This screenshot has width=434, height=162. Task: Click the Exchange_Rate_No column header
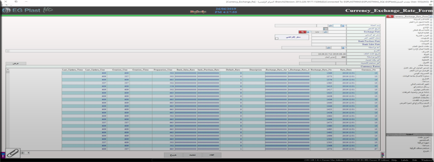(321, 70)
